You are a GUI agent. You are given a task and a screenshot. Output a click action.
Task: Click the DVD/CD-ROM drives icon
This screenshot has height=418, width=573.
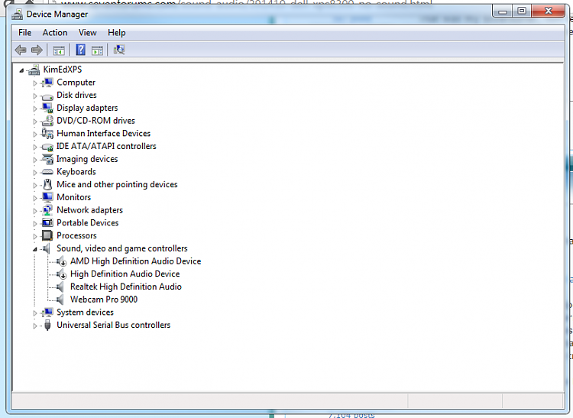coord(47,121)
